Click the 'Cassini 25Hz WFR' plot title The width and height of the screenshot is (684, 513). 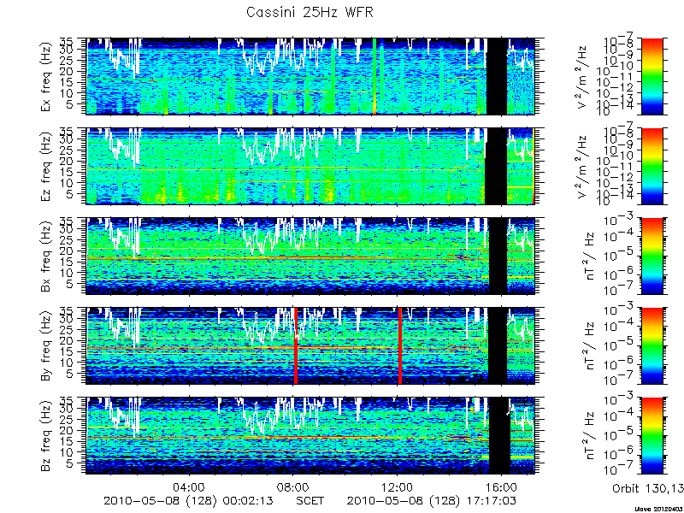point(310,12)
